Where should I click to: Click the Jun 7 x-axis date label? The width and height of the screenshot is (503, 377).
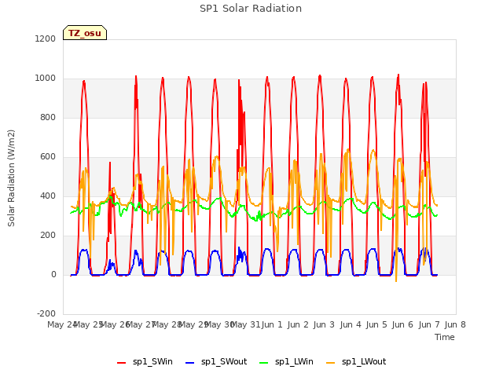pyautogui.click(x=429, y=324)
